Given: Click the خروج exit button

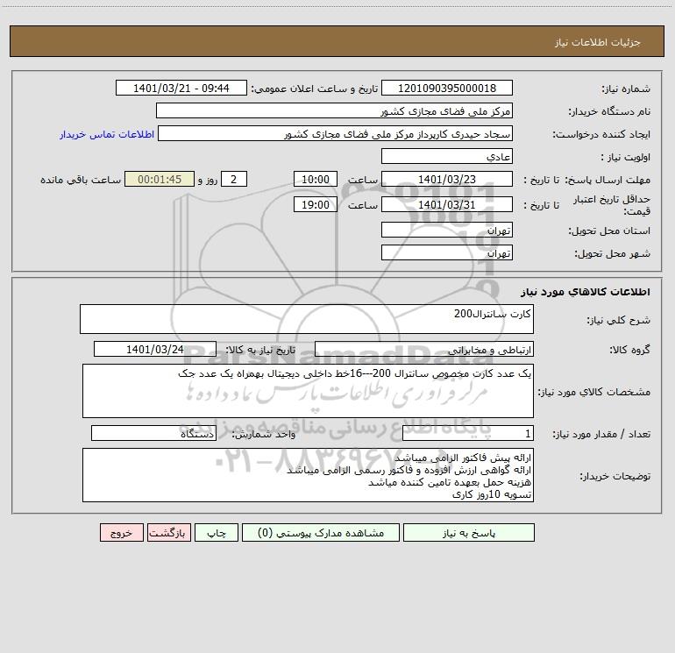Looking at the screenshot, I should point(121,532).
